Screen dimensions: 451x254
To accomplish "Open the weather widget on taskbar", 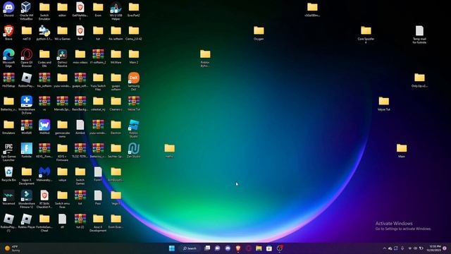I will click(x=12, y=248).
